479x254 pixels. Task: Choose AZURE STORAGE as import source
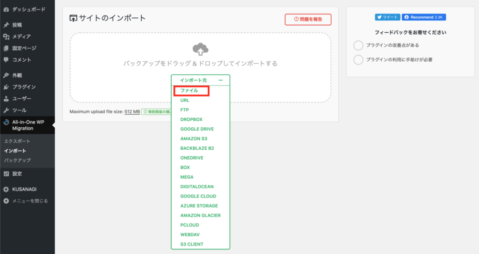199,206
